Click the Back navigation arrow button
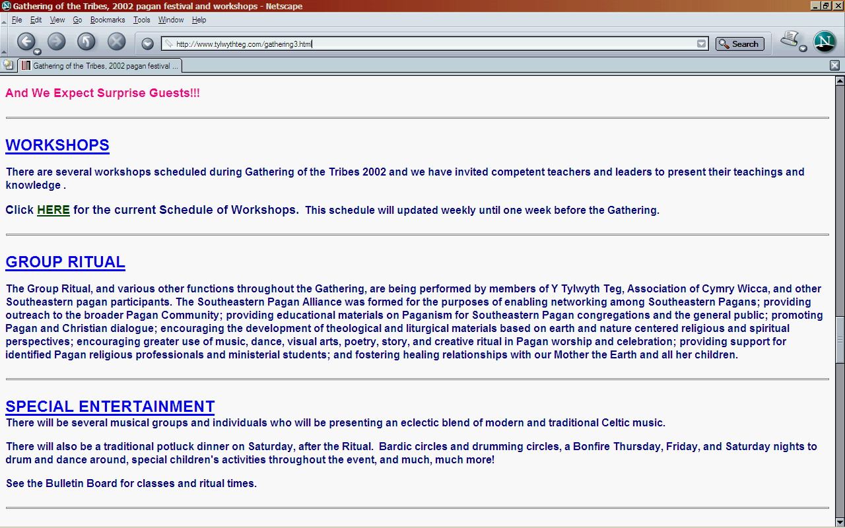 [26, 42]
